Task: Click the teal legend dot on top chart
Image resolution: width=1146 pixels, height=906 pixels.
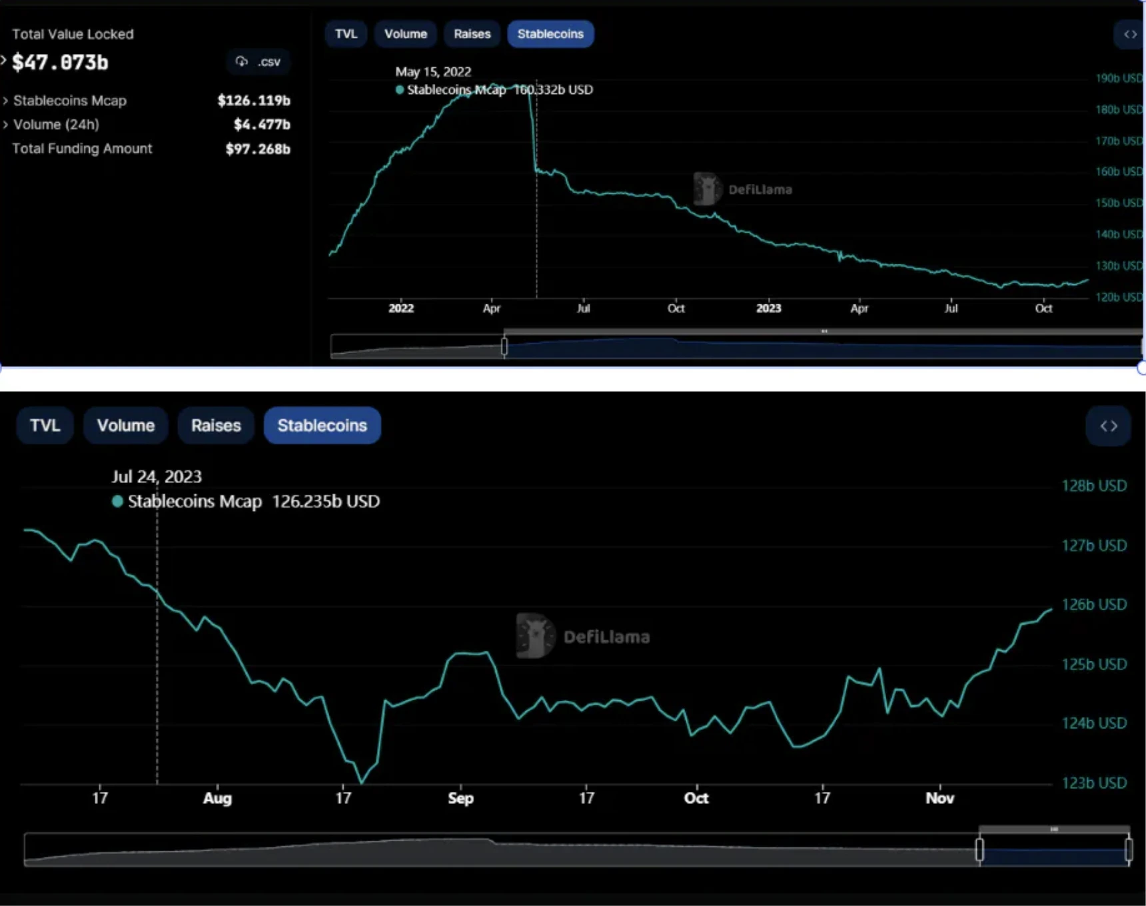Action: pos(400,90)
